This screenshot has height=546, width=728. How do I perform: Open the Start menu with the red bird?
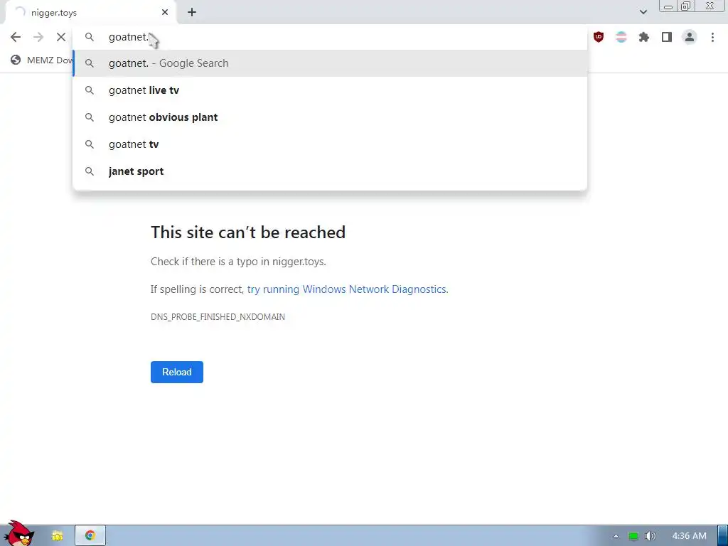18,534
